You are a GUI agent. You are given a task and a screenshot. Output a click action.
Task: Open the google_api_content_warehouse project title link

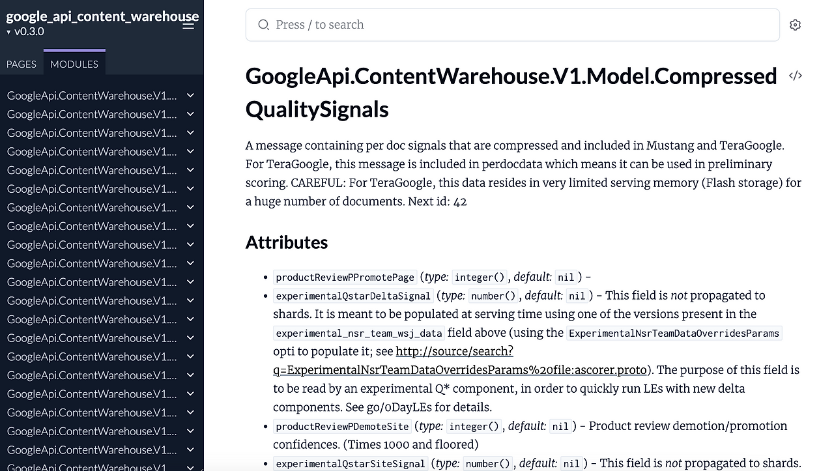102,16
